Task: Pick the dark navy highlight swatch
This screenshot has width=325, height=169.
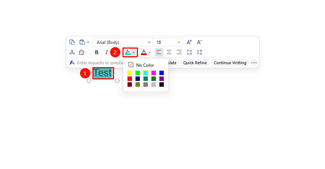Action: [138, 79]
